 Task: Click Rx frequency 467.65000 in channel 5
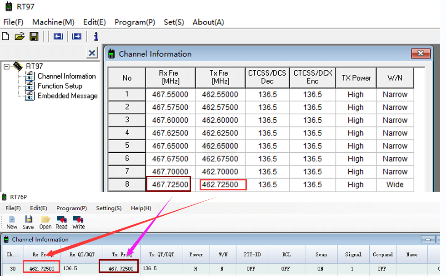(170, 146)
